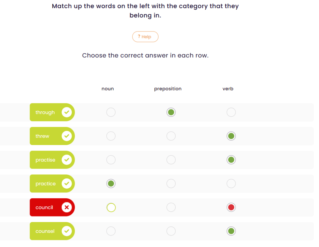Click the checkmark icon beside 'counsel'

coord(67,231)
